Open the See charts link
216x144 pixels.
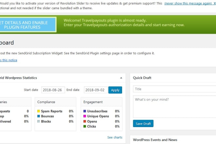115,137
